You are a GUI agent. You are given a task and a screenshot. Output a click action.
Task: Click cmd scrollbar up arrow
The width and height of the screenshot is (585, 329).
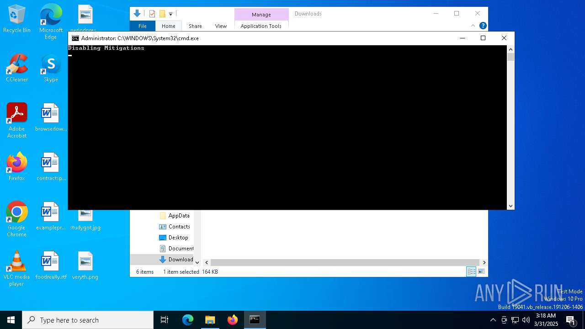tap(511, 49)
